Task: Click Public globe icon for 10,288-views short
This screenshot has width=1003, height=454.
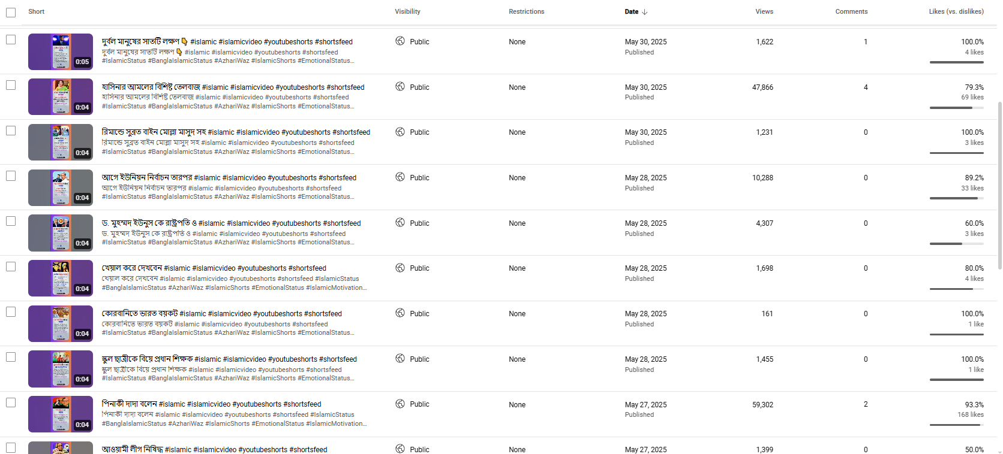Action: pos(400,177)
